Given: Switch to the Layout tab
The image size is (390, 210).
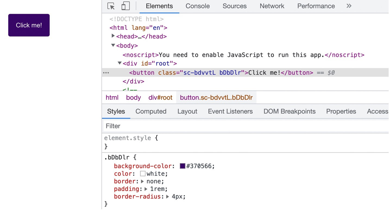Looking at the screenshot, I should point(187,111).
